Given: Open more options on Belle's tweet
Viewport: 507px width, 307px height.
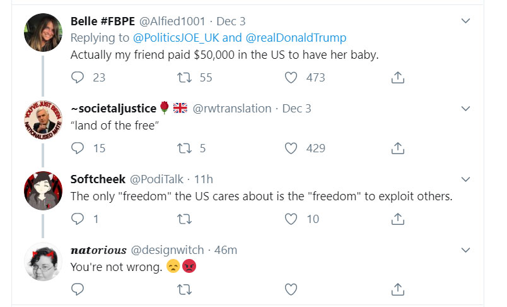Looking at the screenshot, I should [466, 21].
